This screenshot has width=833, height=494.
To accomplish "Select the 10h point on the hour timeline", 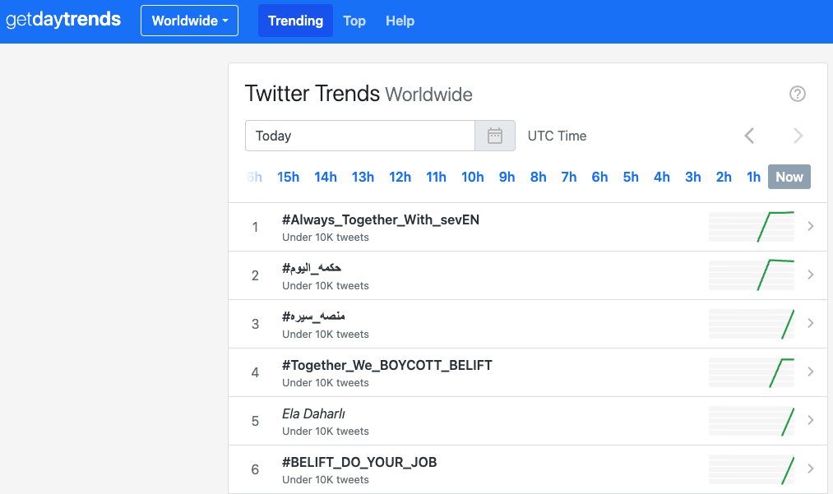I will (473, 177).
